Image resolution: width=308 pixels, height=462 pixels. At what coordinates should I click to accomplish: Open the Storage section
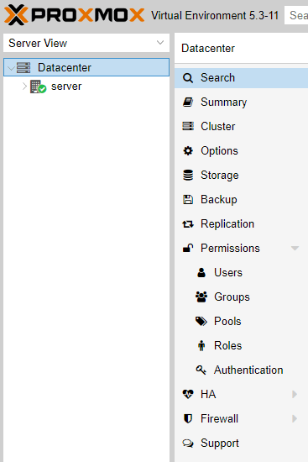[241, 175]
